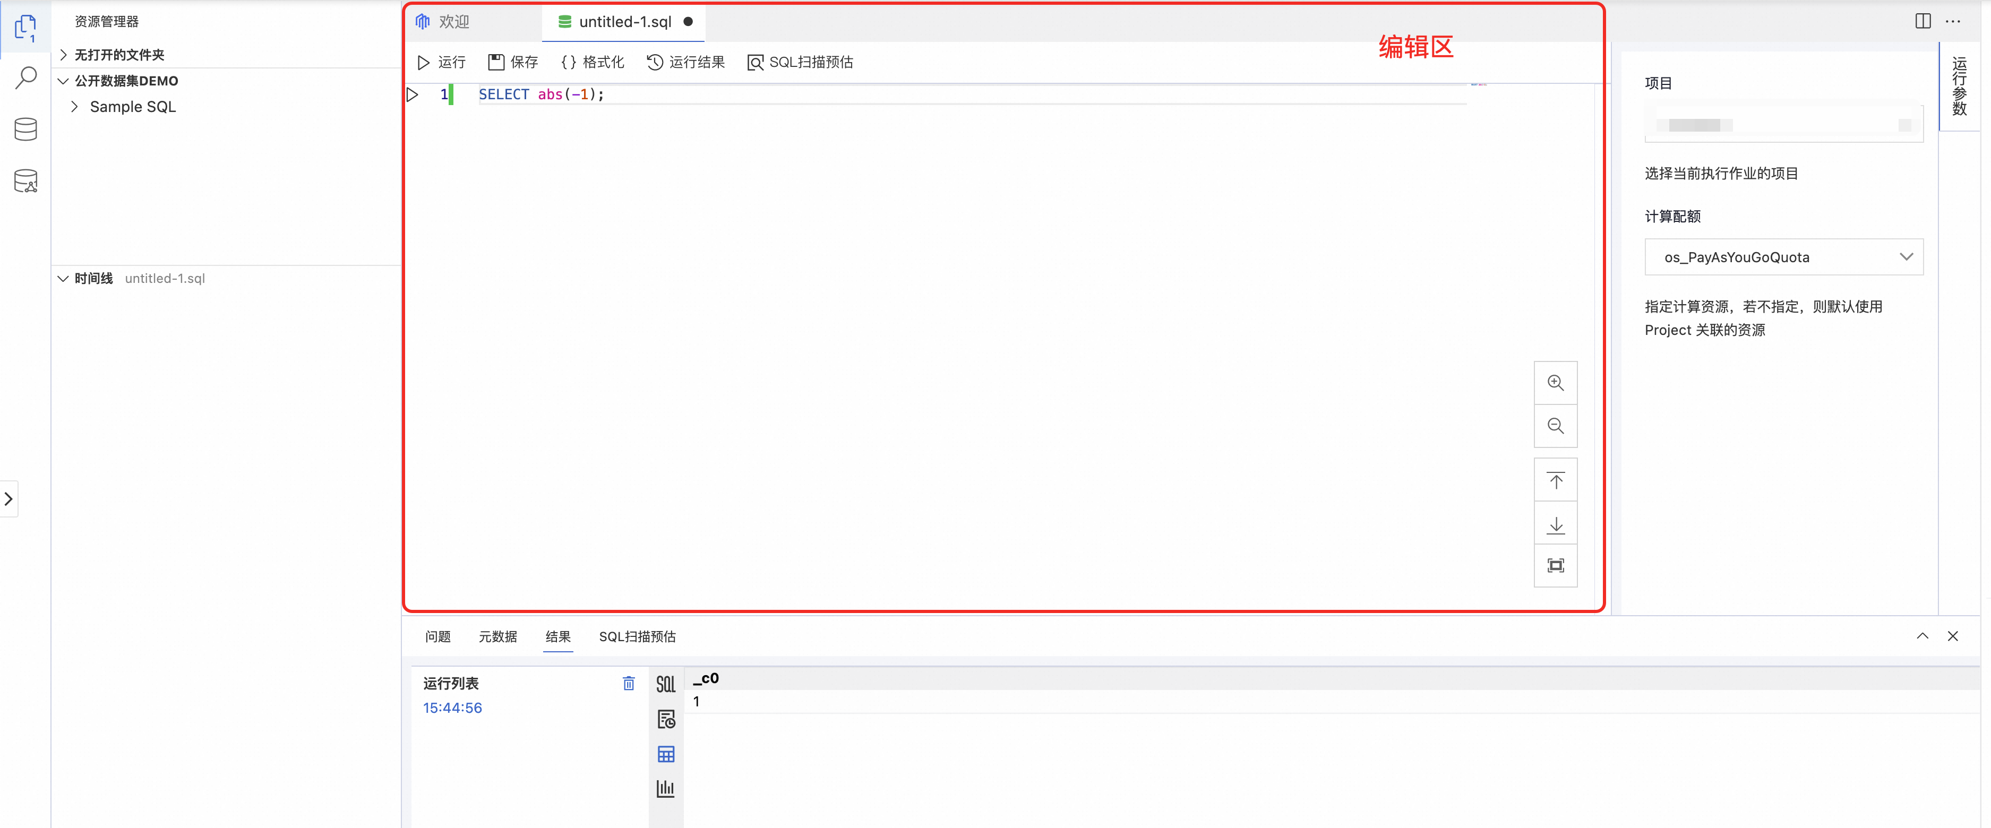The width and height of the screenshot is (1991, 828).
Task: Click the zoom out magnifier icon
Action: pyautogui.click(x=1555, y=426)
